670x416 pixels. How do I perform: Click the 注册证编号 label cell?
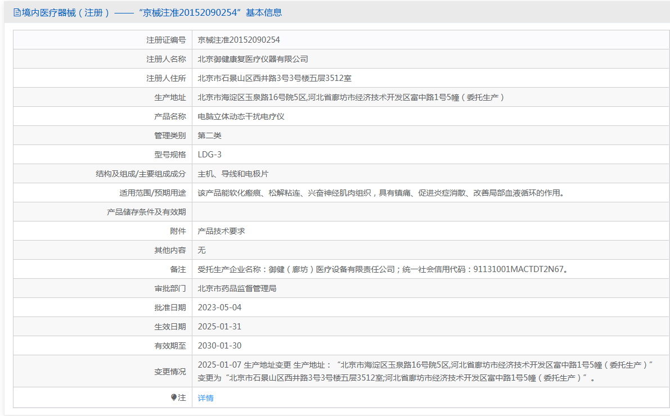[x=102, y=40]
